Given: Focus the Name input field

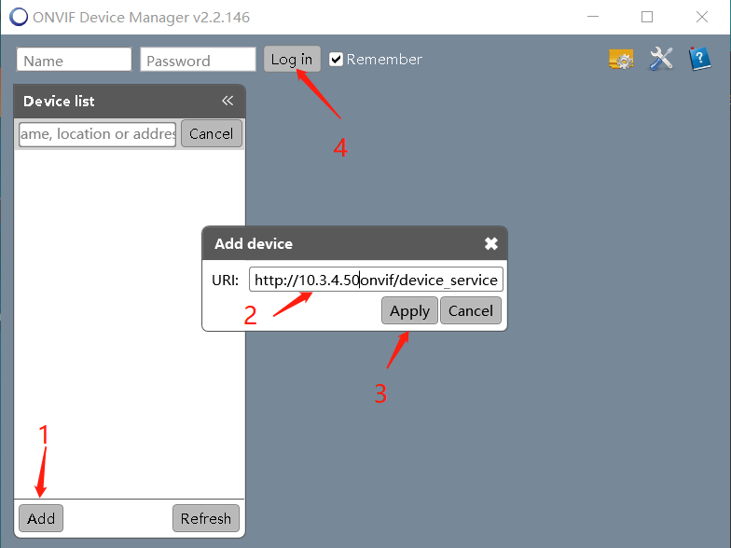Looking at the screenshot, I should click(74, 61).
